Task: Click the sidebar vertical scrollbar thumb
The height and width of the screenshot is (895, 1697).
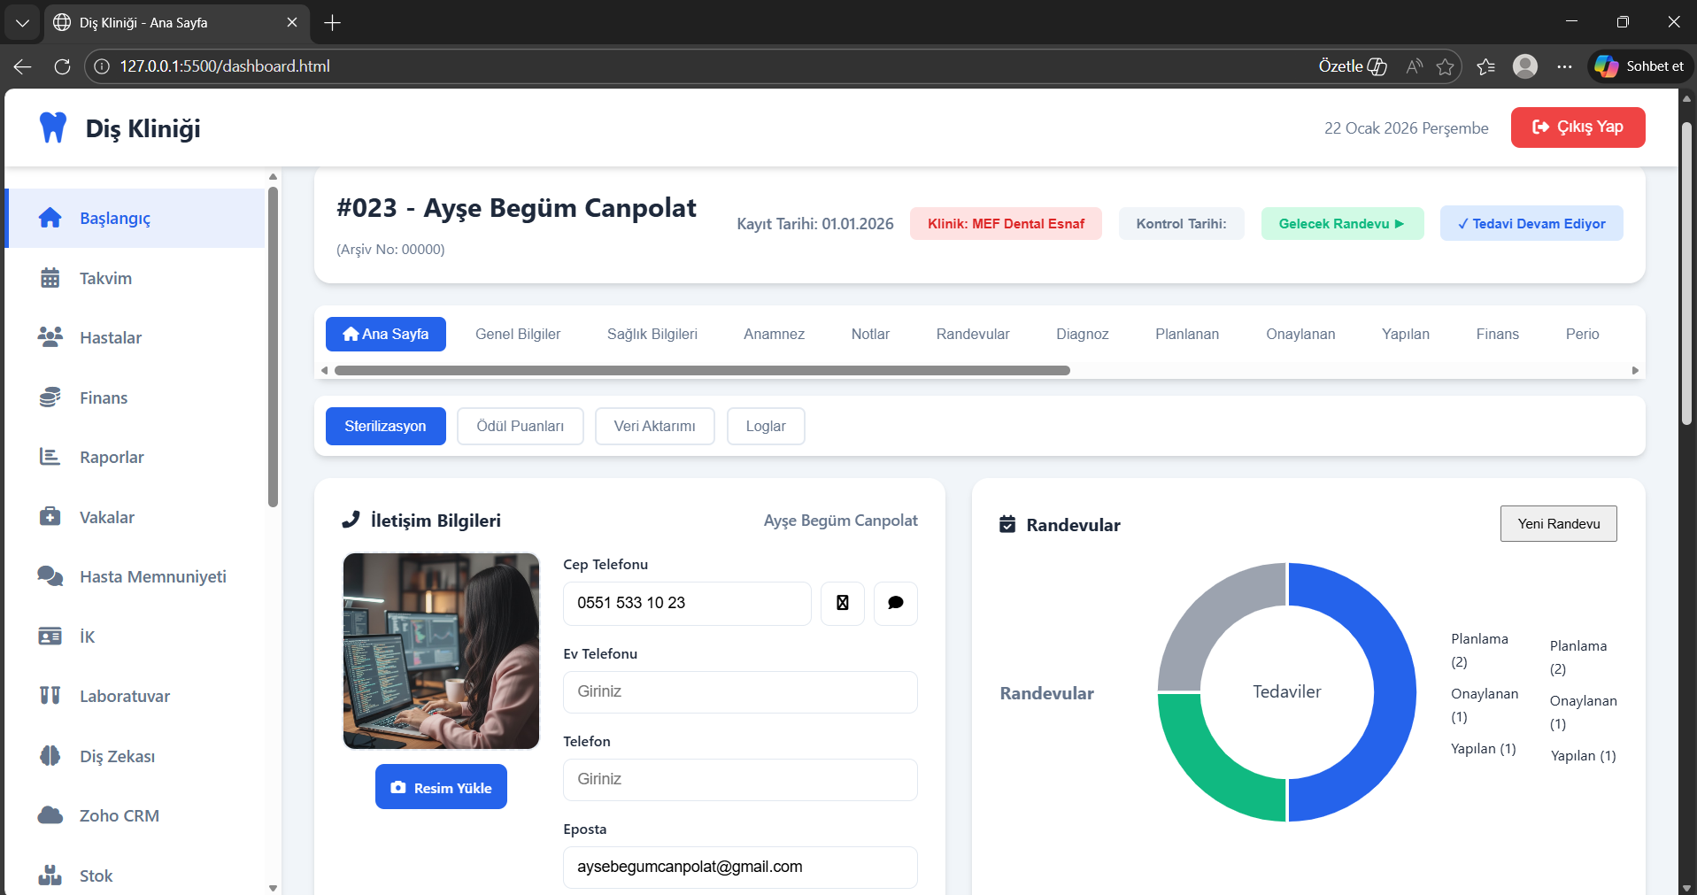Action: tap(273, 347)
